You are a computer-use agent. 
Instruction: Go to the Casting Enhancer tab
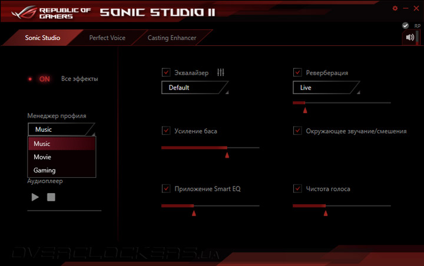pyautogui.click(x=172, y=38)
